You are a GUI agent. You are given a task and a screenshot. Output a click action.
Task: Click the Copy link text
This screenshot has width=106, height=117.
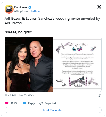pos(50,103)
